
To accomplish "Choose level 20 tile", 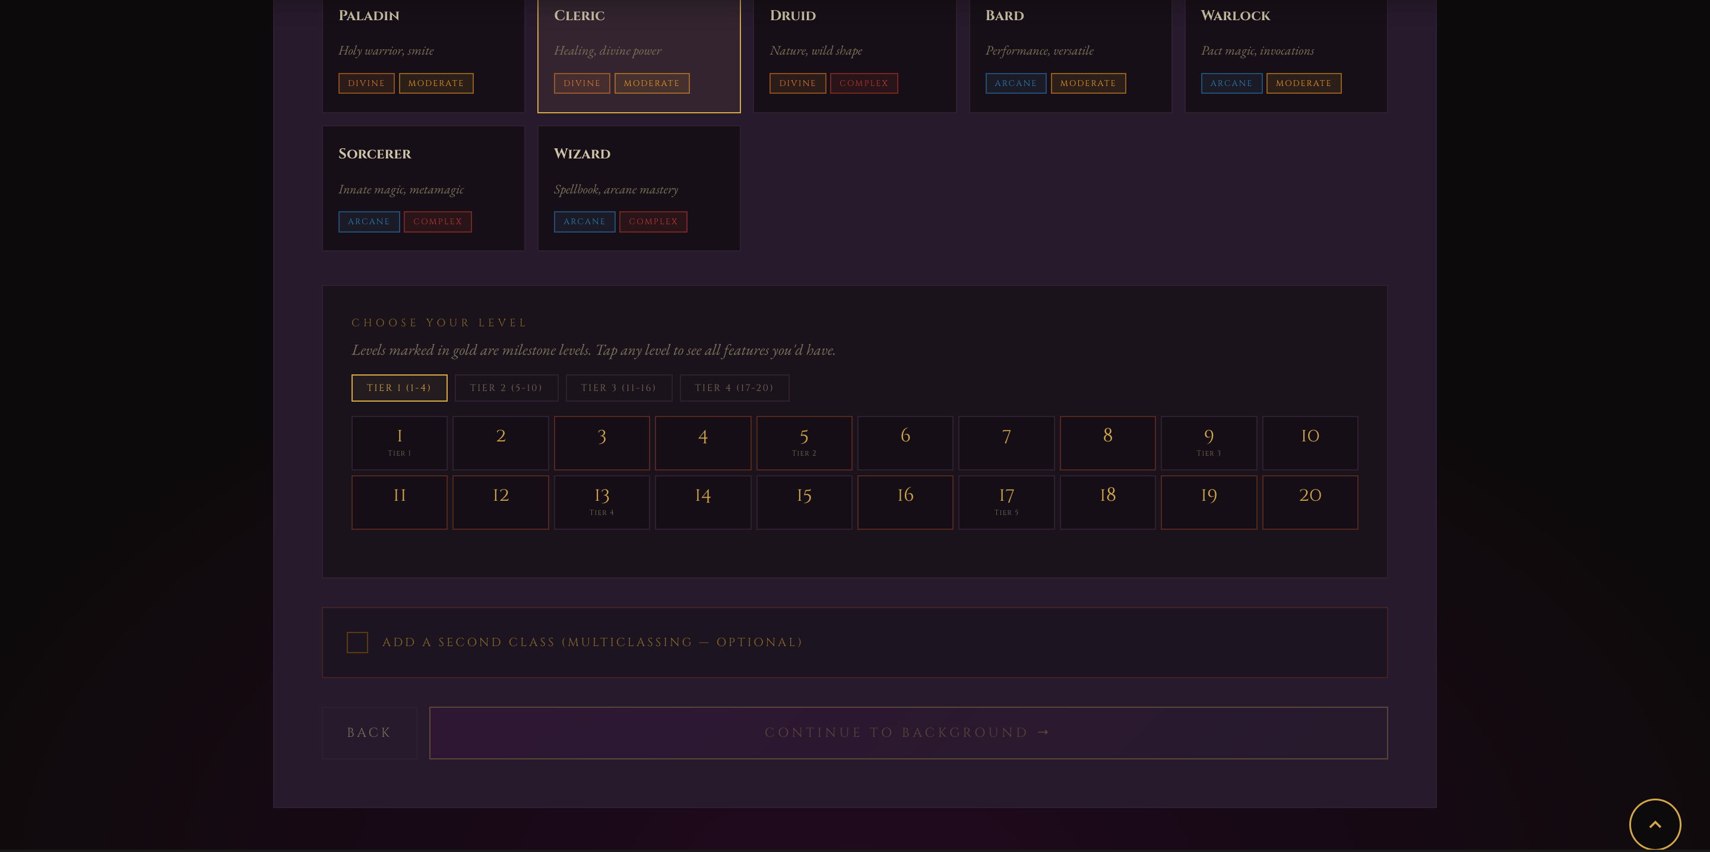I will click(x=1310, y=503).
